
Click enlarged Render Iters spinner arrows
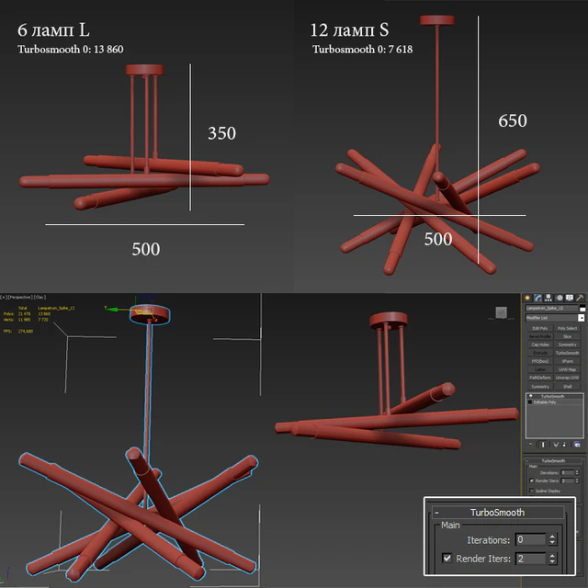[x=552, y=559]
